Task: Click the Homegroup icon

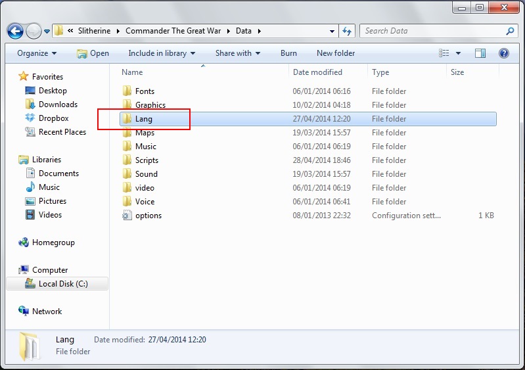Action: point(24,243)
